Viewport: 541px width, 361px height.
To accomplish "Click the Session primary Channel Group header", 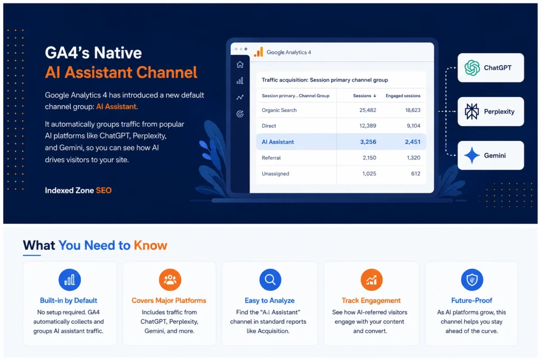I will coord(296,96).
